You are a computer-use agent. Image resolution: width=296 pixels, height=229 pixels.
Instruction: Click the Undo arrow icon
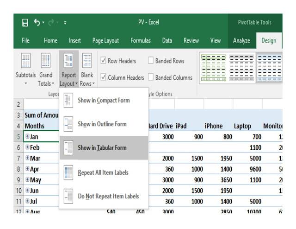(x=37, y=23)
